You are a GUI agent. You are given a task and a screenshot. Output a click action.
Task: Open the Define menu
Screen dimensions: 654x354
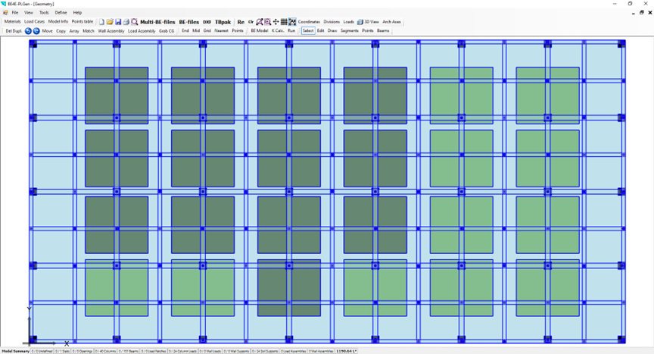pos(61,13)
